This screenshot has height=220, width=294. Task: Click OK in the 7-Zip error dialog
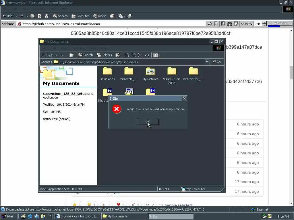148,122
